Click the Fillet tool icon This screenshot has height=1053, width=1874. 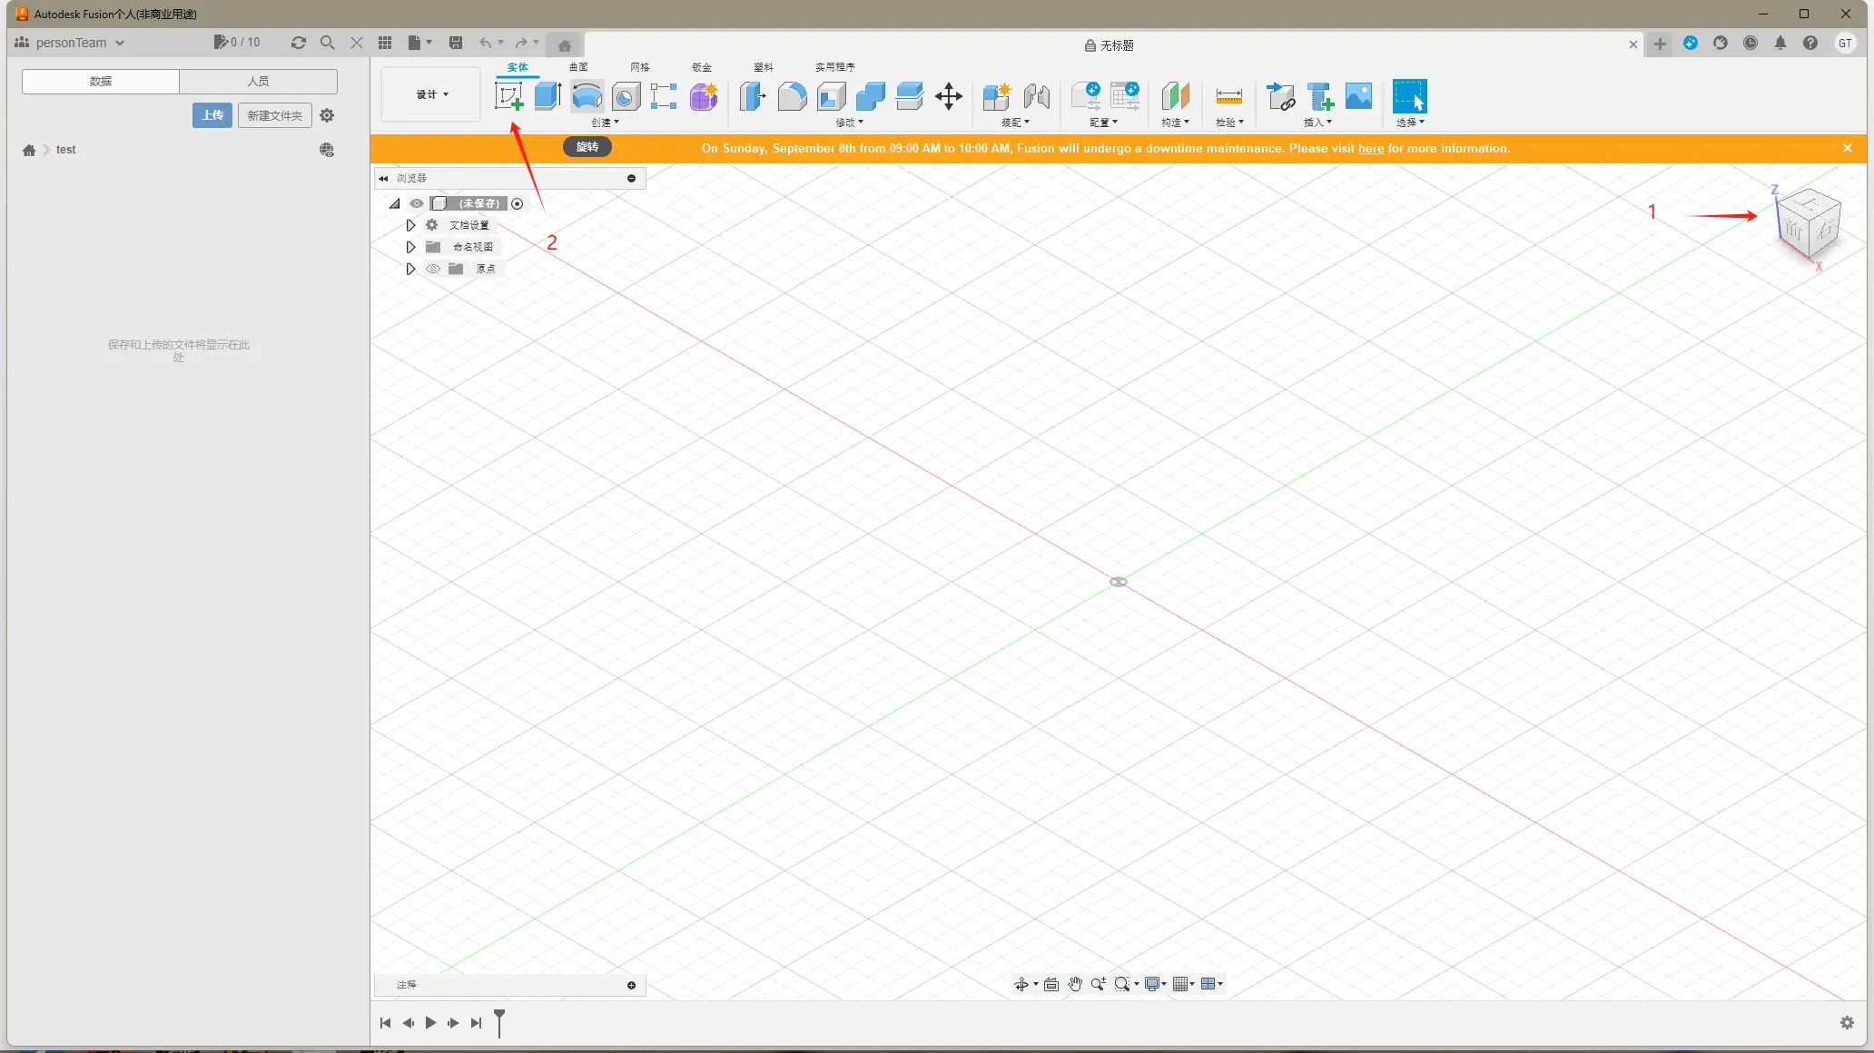pyautogui.click(x=792, y=95)
